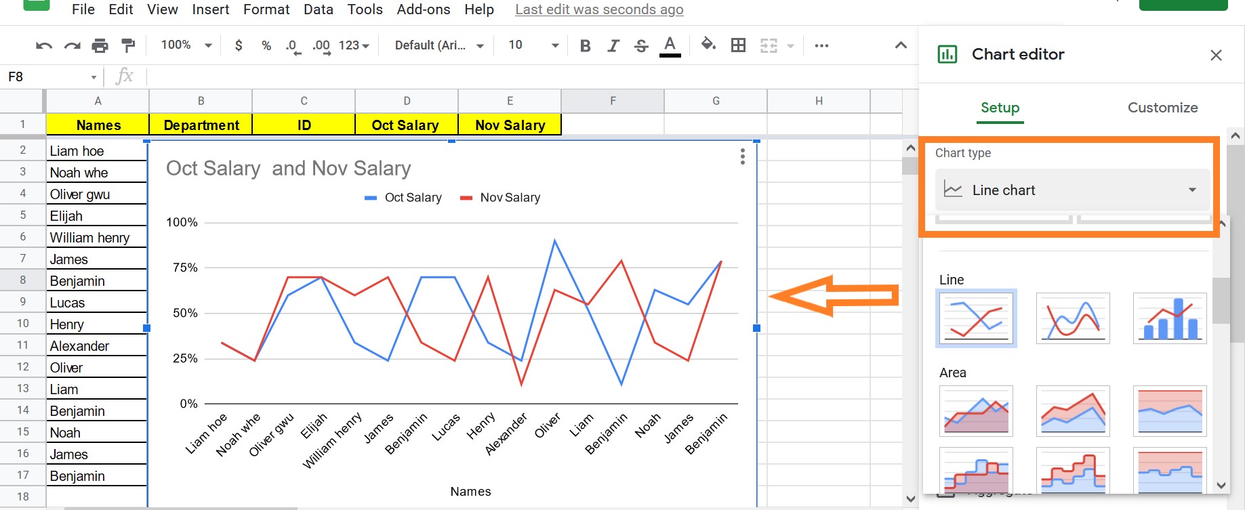Screen dimensions: 1245x510
Task: Toggle bold formatting
Action: pyautogui.click(x=586, y=45)
